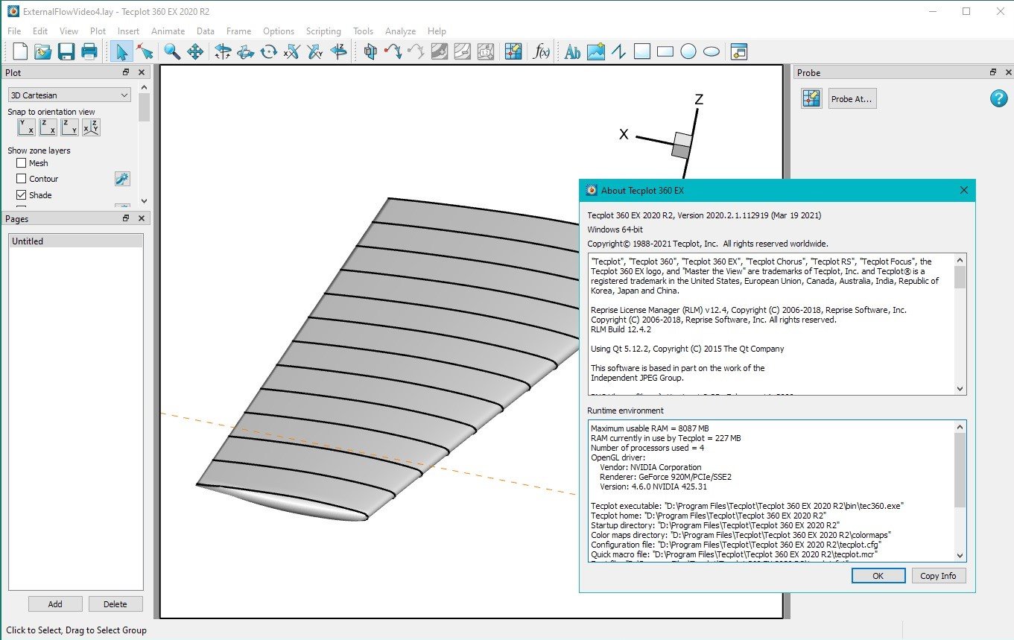The image size is (1014, 640).
Task: Select the Slice placement tool
Action: pos(370,51)
